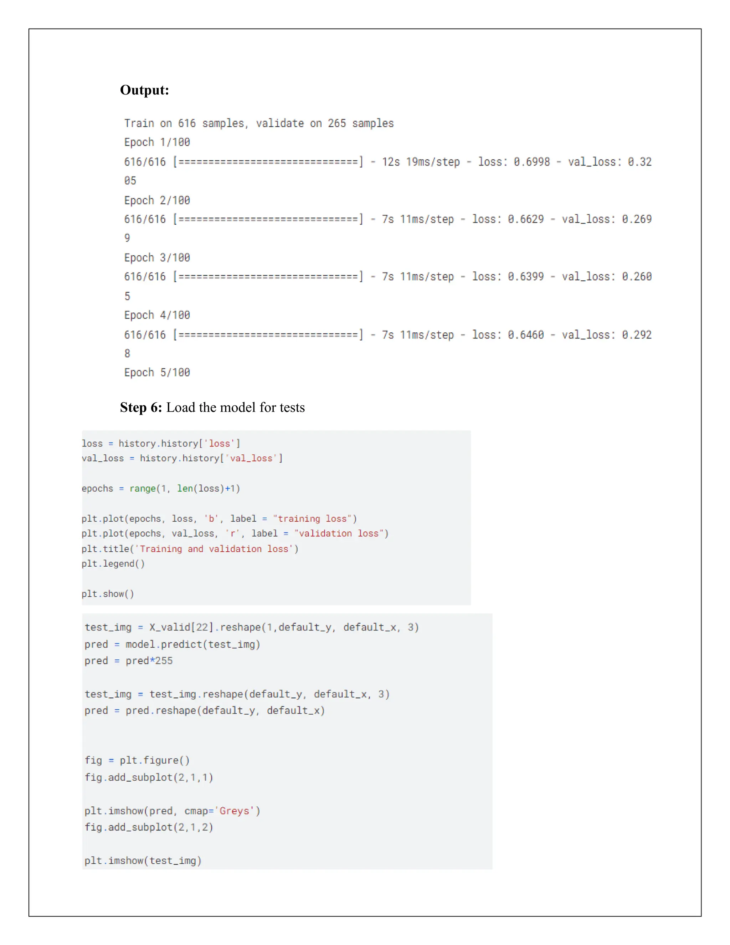Click 'fig = plt.figure()' line
730x945 pixels.
pos(137,761)
